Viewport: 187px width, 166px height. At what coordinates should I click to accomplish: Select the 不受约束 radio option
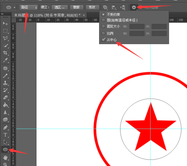tap(103, 15)
